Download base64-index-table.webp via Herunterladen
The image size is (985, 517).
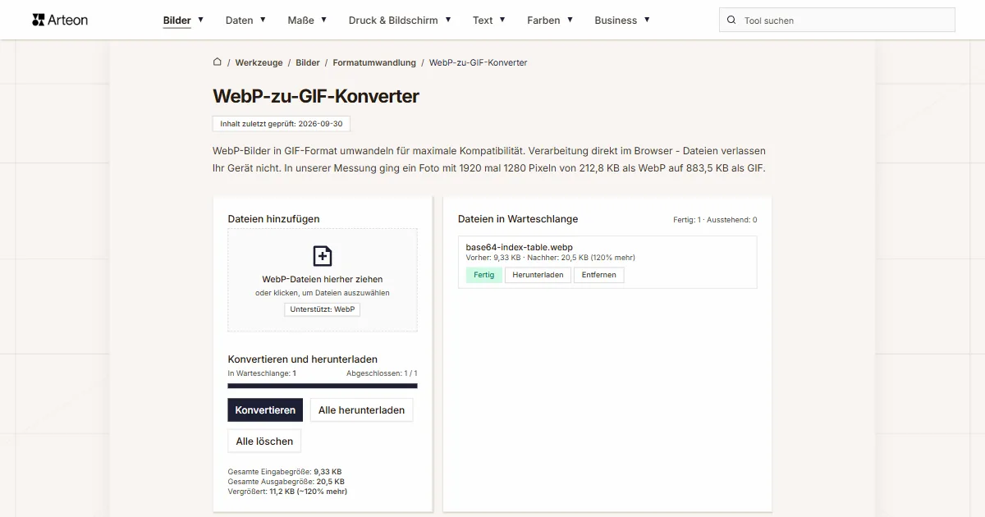538,275
